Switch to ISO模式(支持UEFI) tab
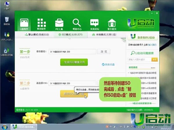The image size is (174, 130). (x=70, y=35)
